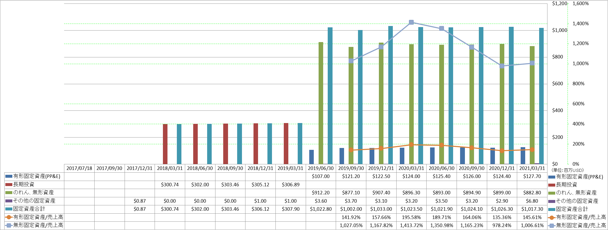608x230 pixels.
Task: Select the $1,017.30 total fixed assets cell
Action: (532, 209)
